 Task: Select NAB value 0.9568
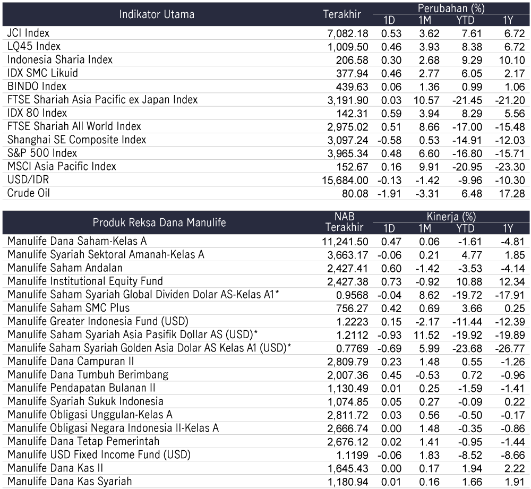tap(352, 295)
